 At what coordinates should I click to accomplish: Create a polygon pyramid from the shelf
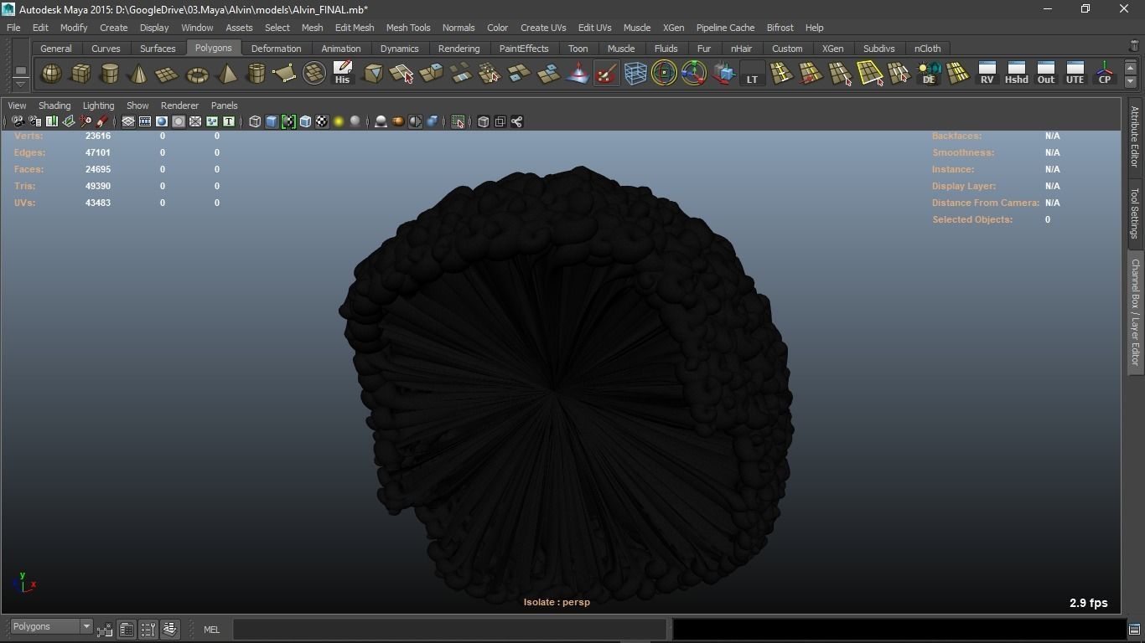pyautogui.click(x=226, y=74)
